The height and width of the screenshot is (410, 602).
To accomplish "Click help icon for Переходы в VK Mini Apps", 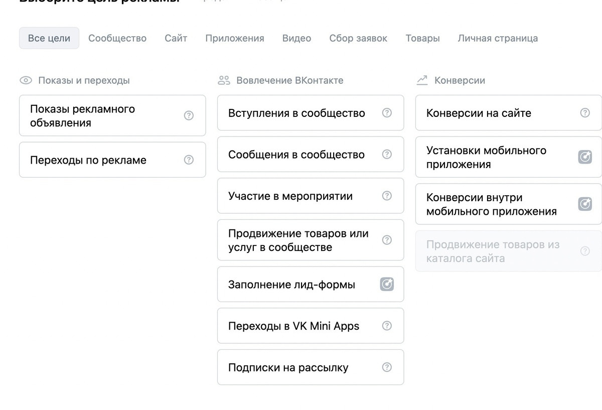I will tap(387, 326).
